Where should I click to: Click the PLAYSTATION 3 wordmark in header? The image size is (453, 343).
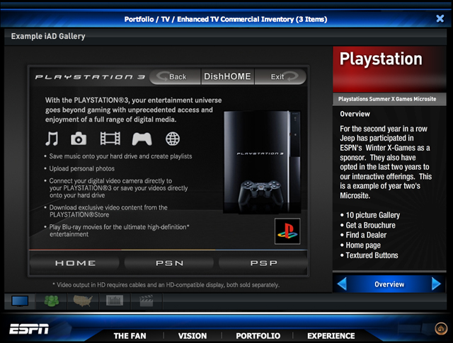[x=90, y=77]
